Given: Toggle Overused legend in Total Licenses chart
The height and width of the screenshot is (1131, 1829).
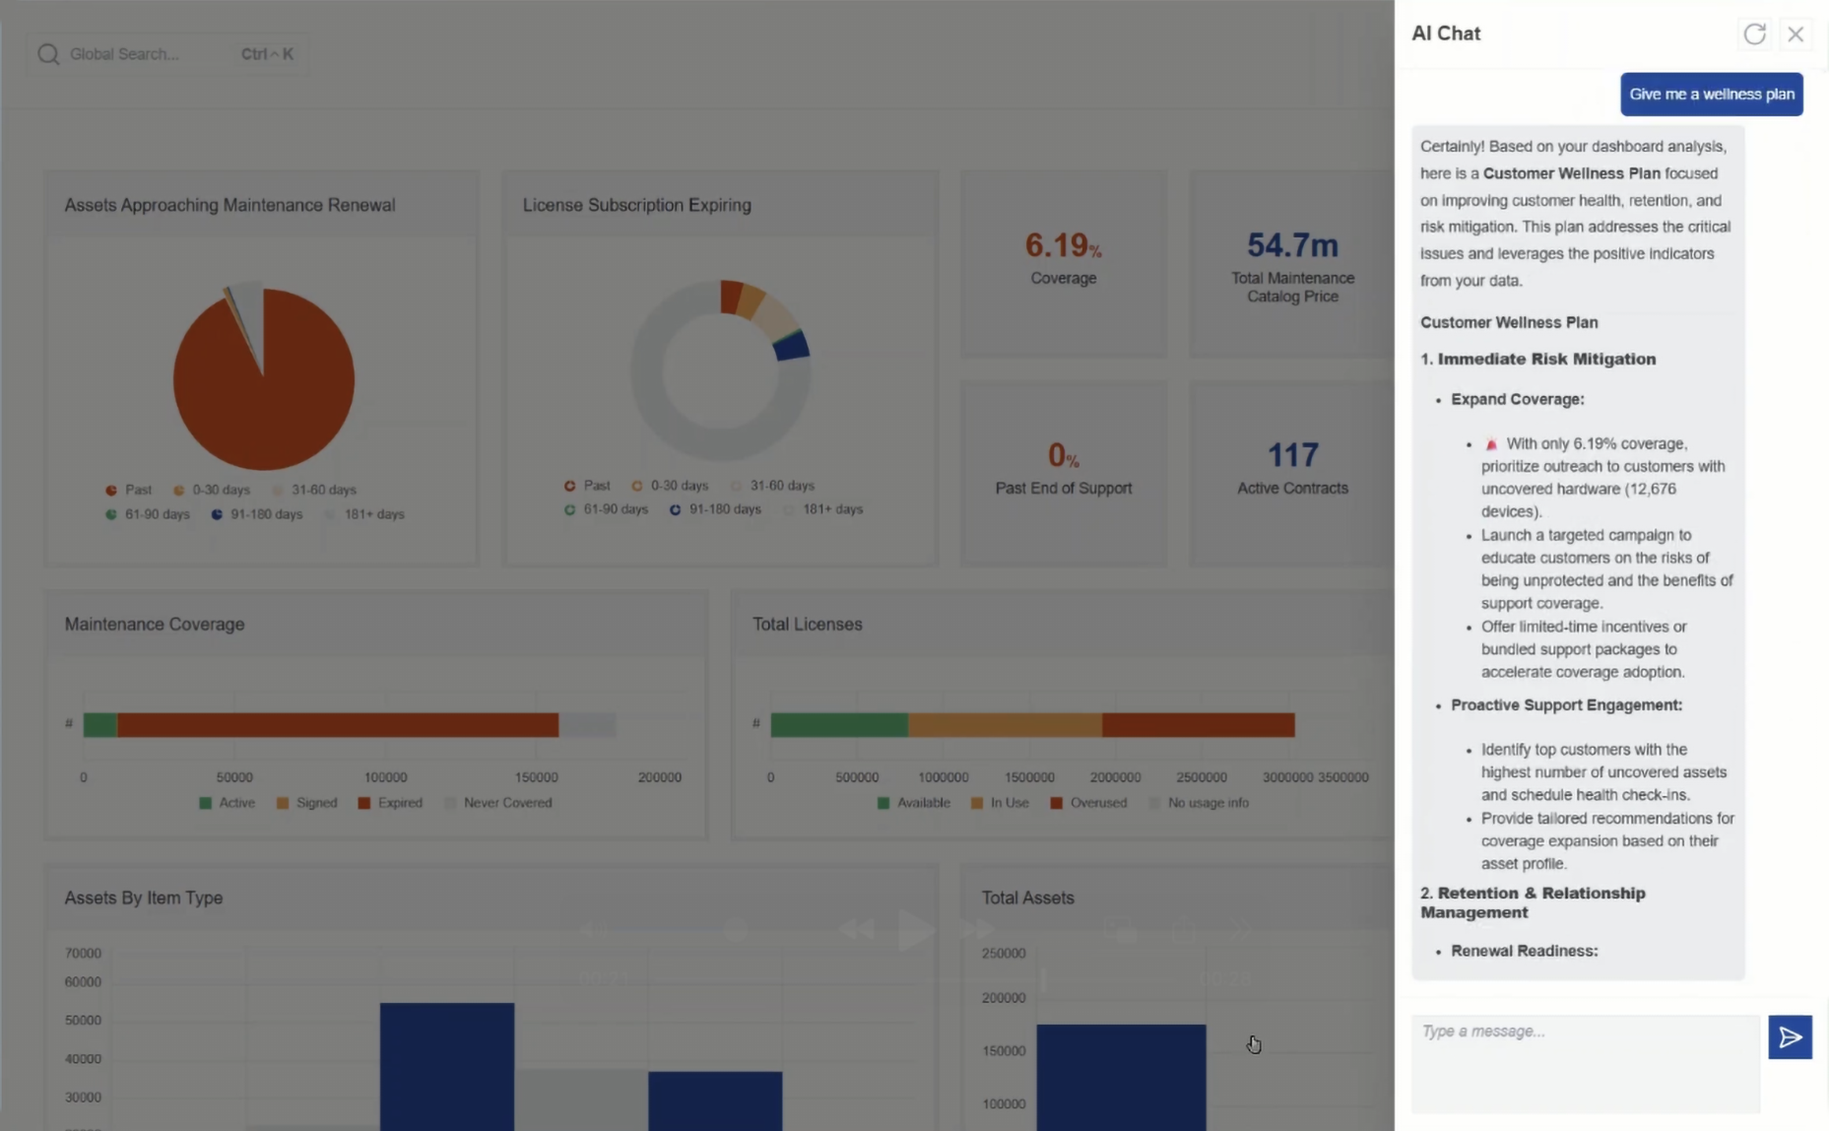Looking at the screenshot, I should [x=1088, y=803].
